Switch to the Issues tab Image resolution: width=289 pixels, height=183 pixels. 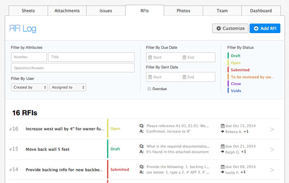coord(106,11)
